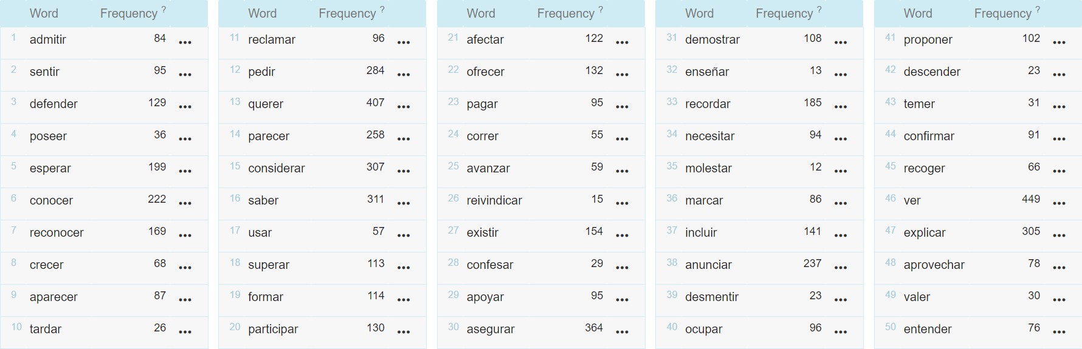This screenshot has width=1082, height=349.
Task: Expand the options for the 'saber' row
Action: (x=404, y=203)
